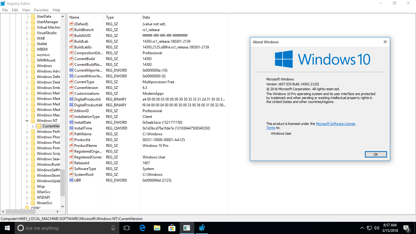The image size is (416, 234).
Task: Click the Wallet folder icon in tree
Action: point(33,44)
